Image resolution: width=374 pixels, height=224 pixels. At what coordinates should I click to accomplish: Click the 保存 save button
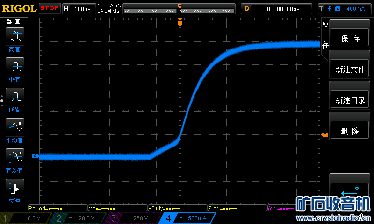tap(350, 38)
